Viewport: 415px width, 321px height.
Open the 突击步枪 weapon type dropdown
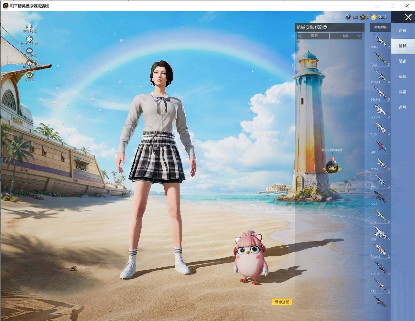[x=380, y=27]
